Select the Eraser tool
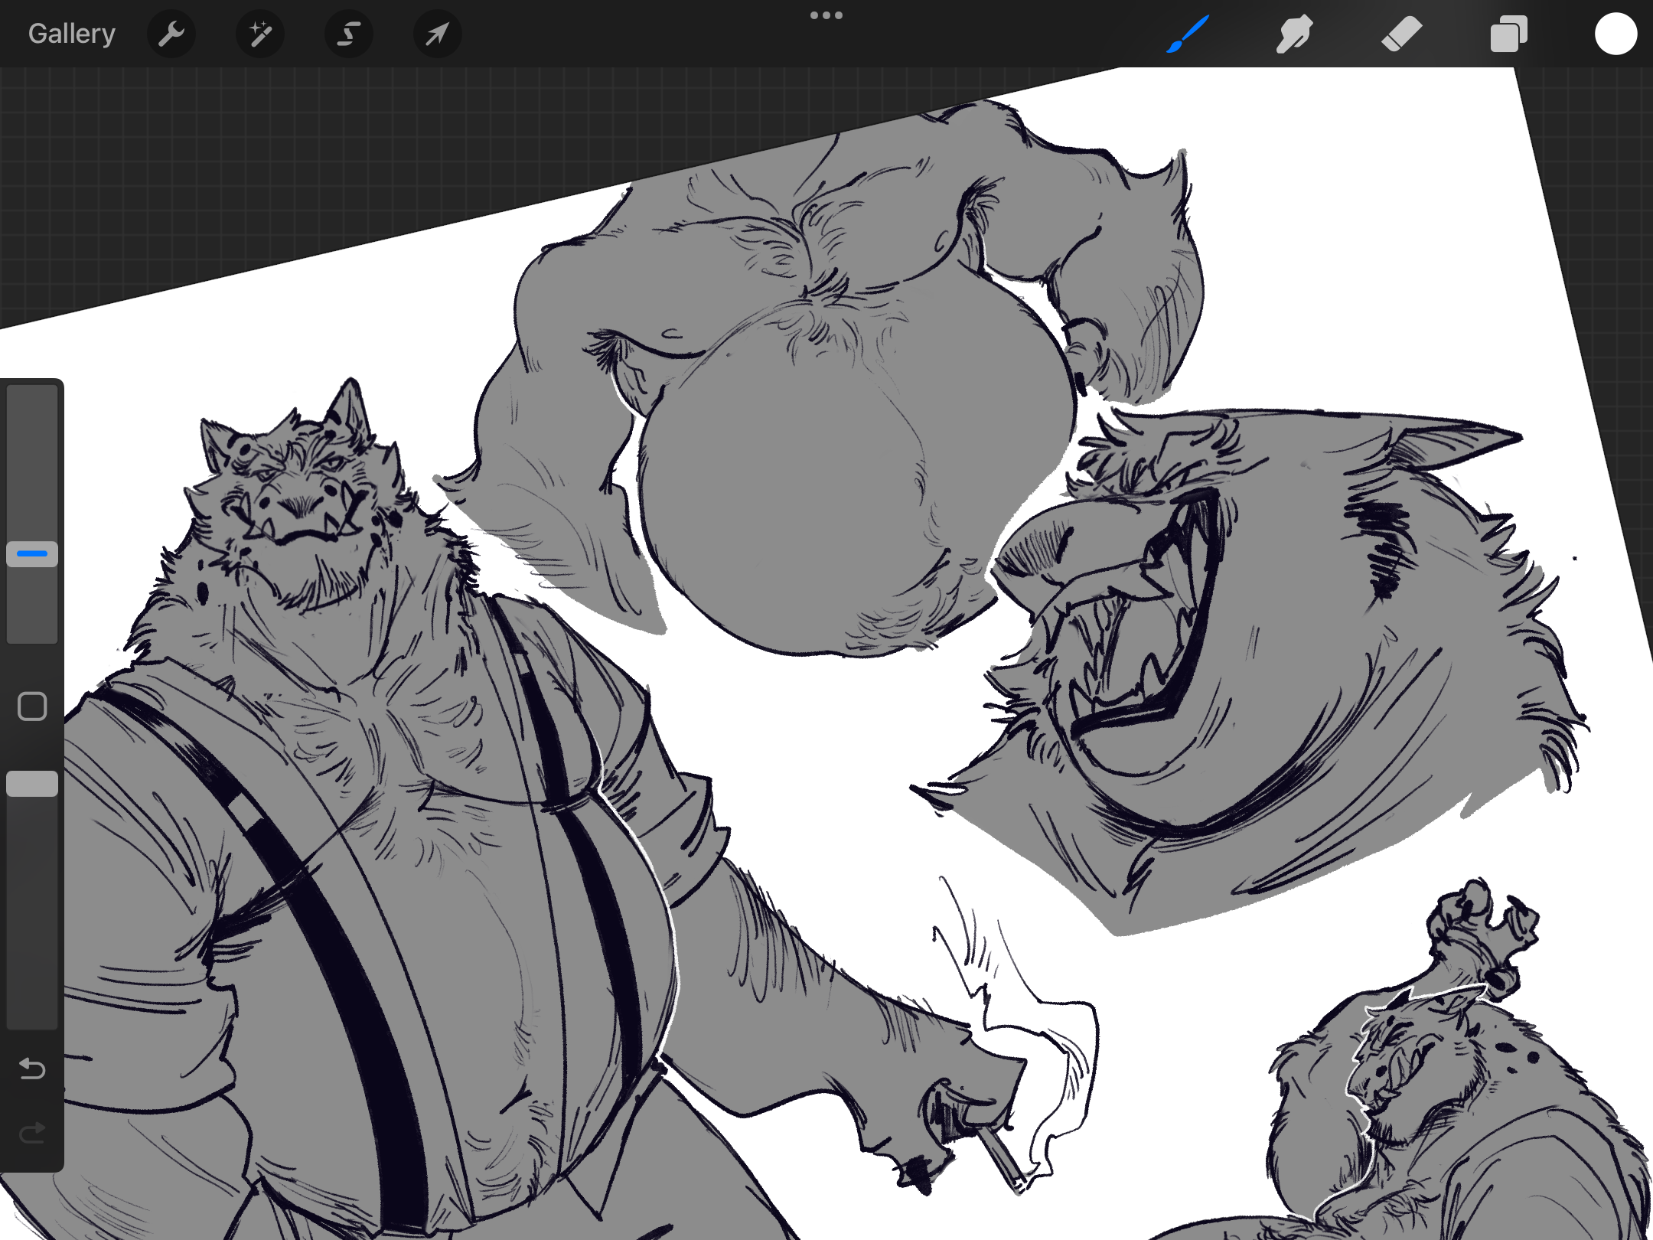Image resolution: width=1653 pixels, height=1240 pixels. click(x=1401, y=34)
